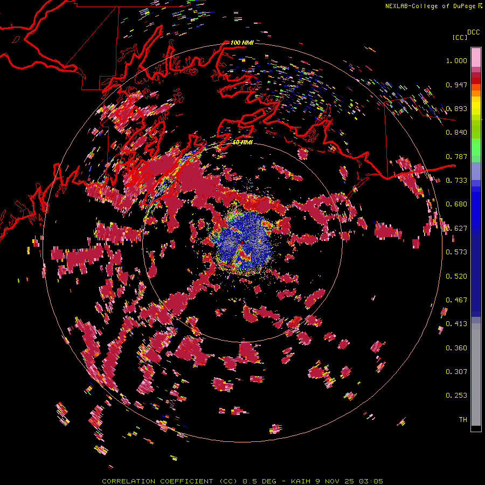Click the 0.733 color scale value

click(456, 181)
